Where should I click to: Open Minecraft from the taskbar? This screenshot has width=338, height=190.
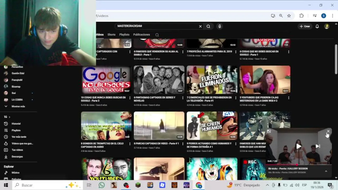138,185
